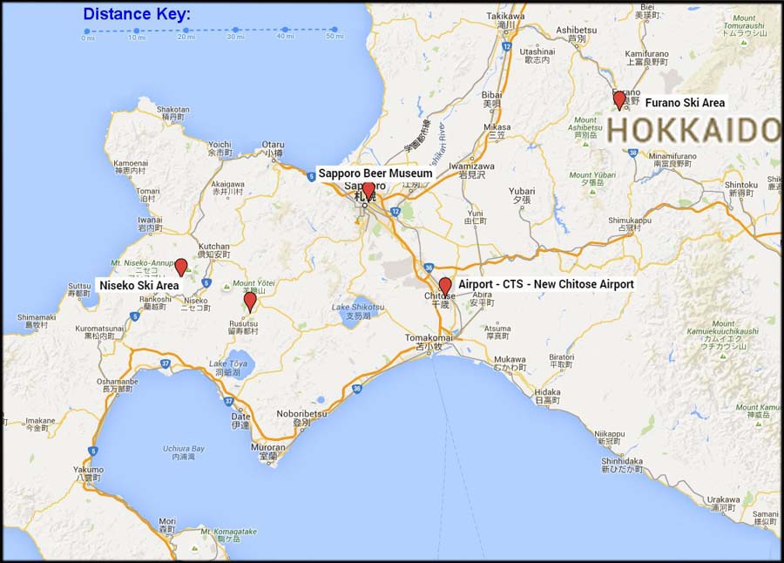The image size is (784, 563).
Task: Click the route 5 shield above Yakumo
Action: tap(93, 451)
